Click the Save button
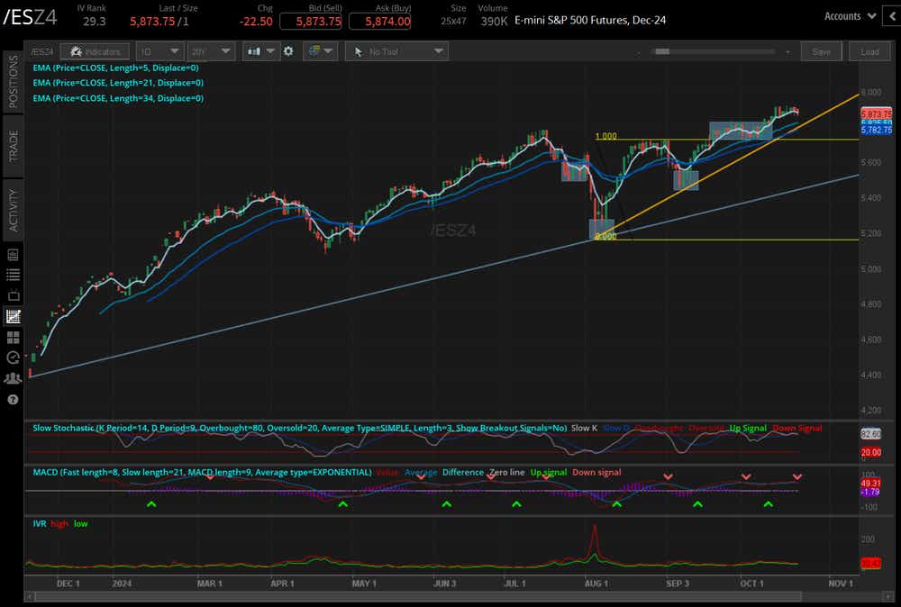The height and width of the screenshot is (607, 901). [x=821, y=51]
